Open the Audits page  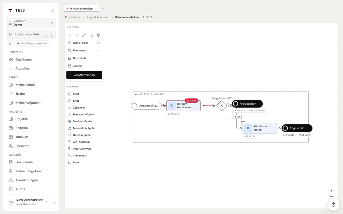click(x=31, y=189)
